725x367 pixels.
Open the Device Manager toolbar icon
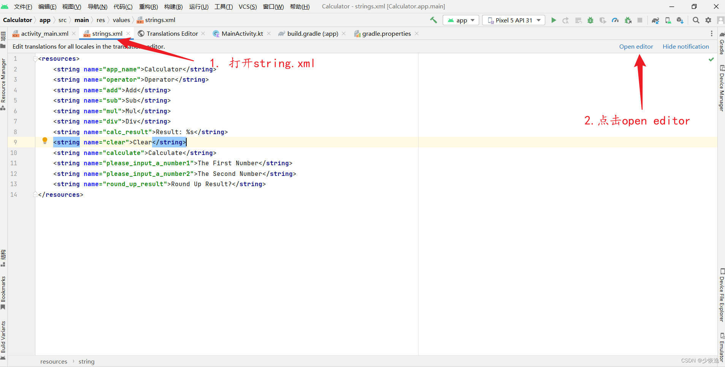[x=668, y=20]
